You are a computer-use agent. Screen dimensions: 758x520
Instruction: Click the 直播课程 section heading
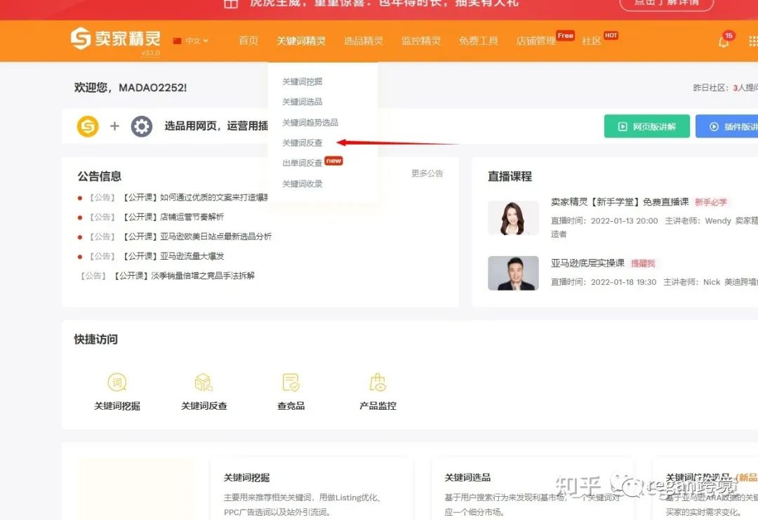510,176
